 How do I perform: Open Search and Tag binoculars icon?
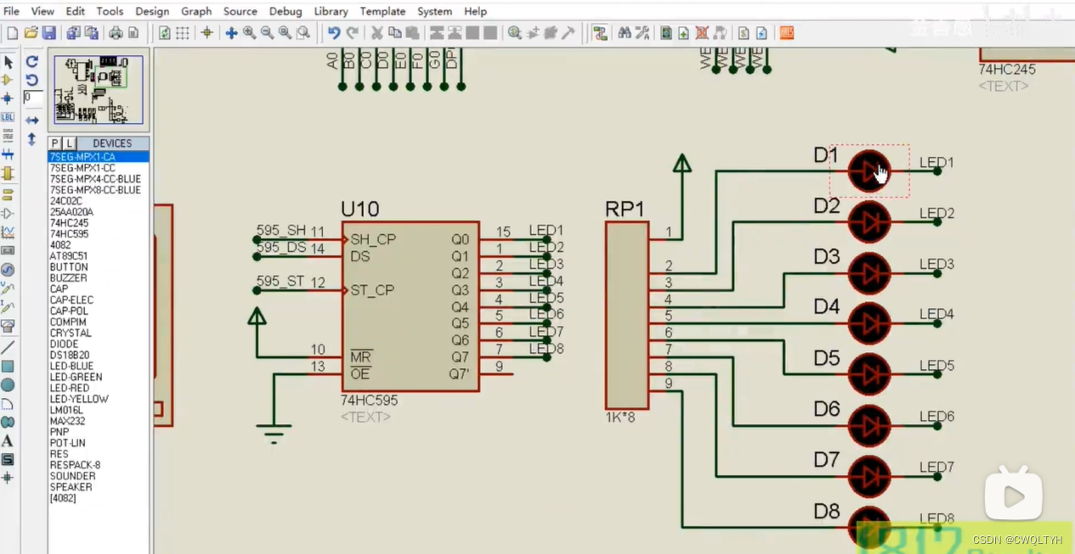(x=625, y=33)
